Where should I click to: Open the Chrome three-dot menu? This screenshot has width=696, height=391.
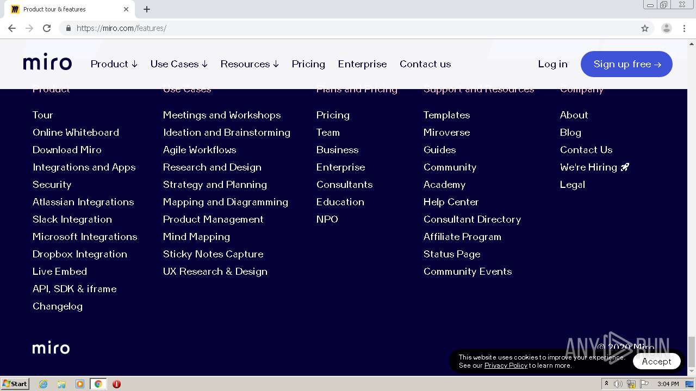(x=685, y=28)
